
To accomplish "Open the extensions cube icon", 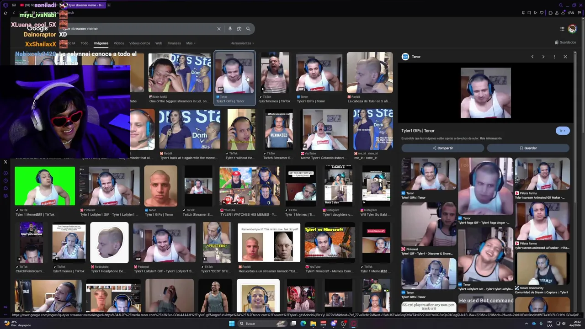I will (x=550, y=13).
